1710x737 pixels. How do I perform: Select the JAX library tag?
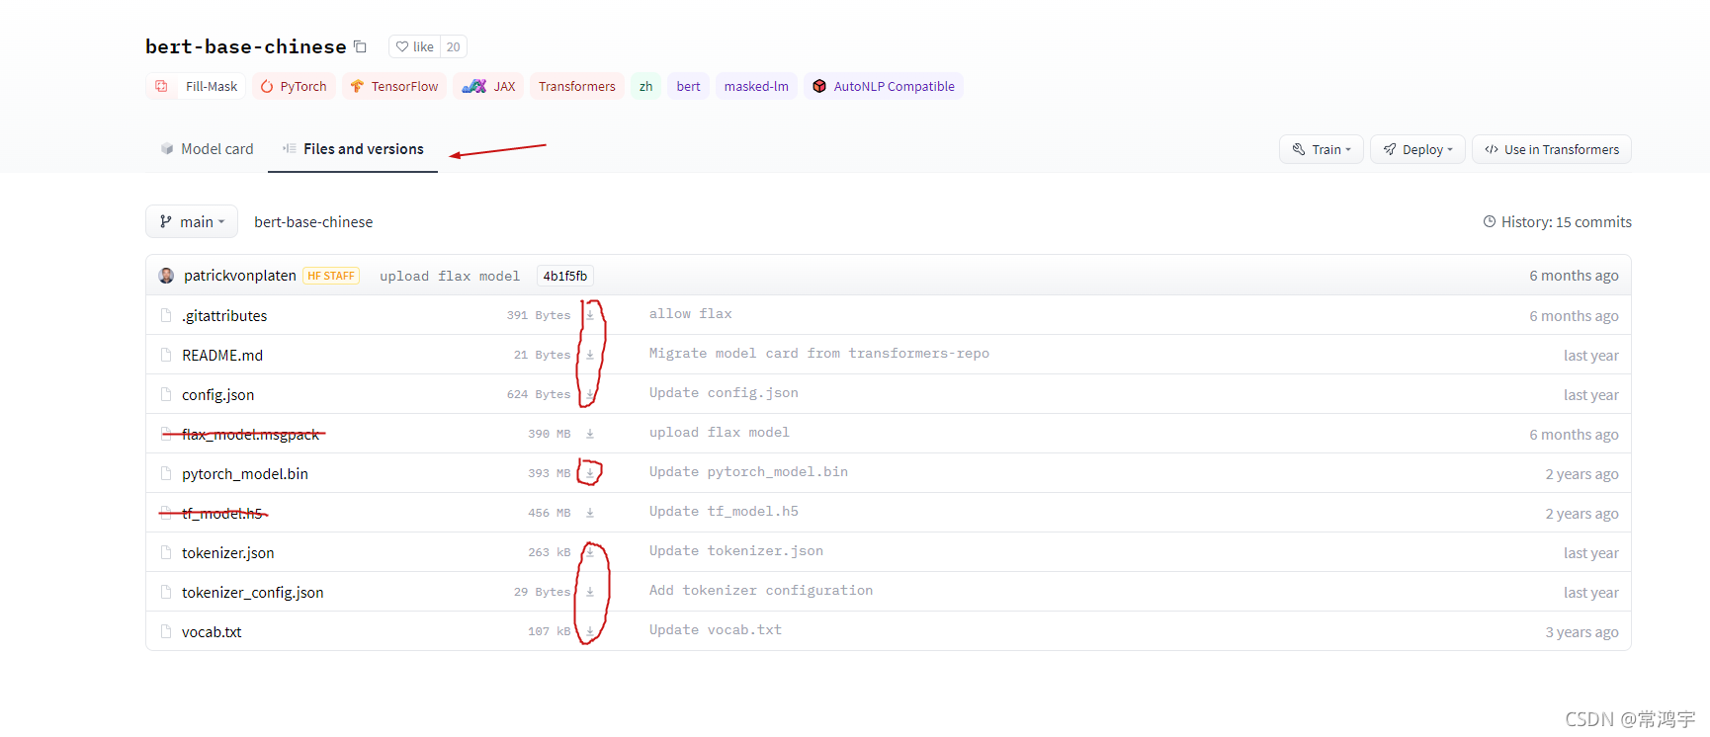tap(488, 86)
